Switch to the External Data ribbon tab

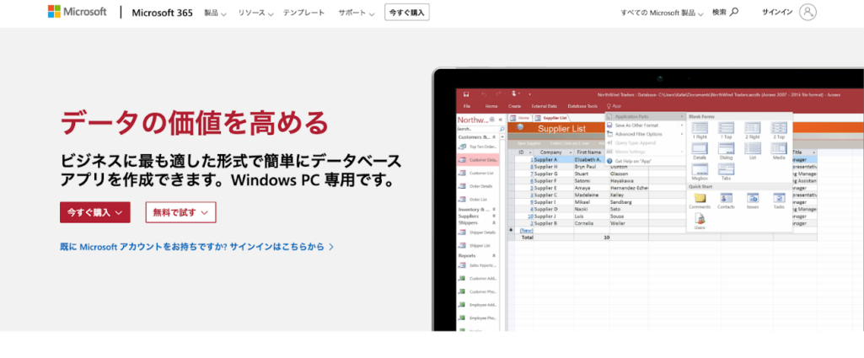click(545, 106)
